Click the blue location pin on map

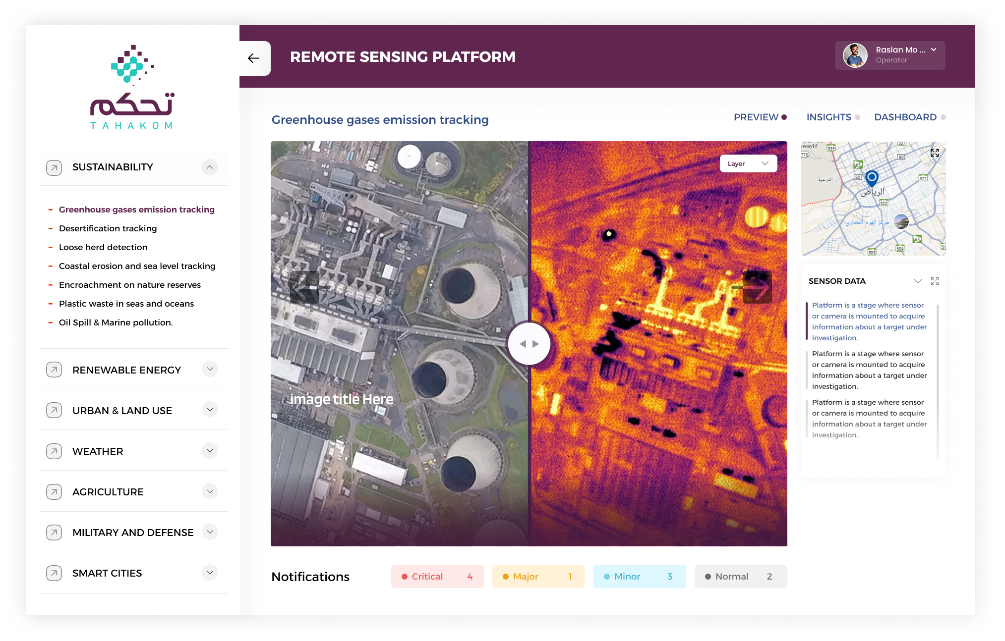click(x=872, y=178)
